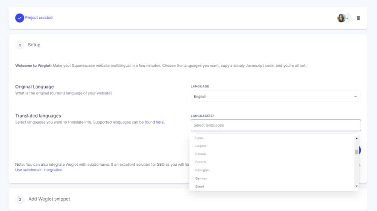Click the language list scroll down arrow

click(x=357, y=186)
